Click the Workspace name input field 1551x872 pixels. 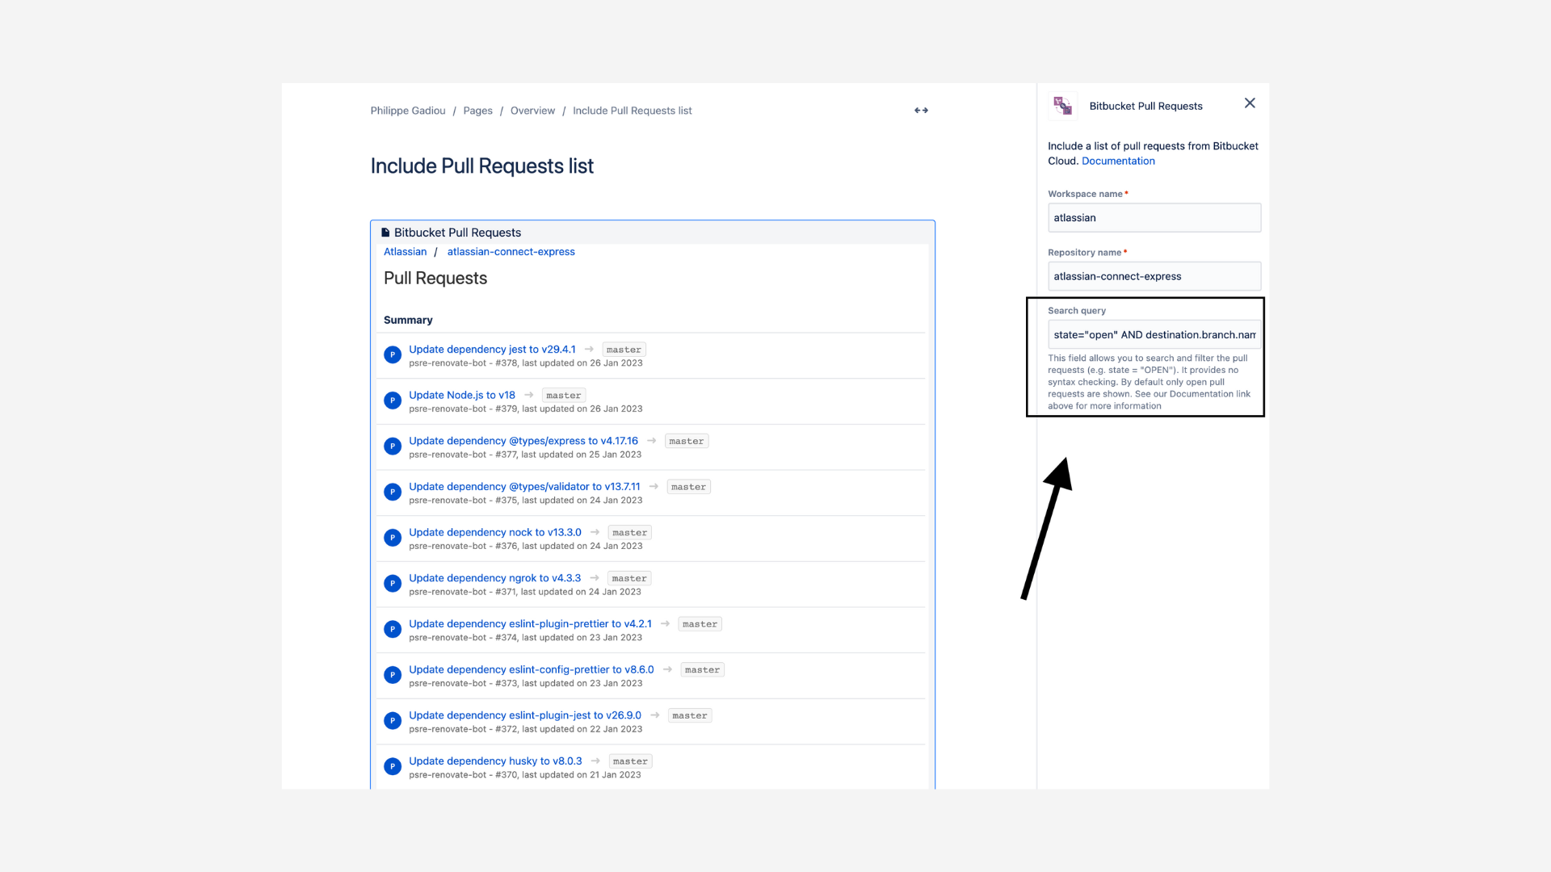(x=1154, y=217)
